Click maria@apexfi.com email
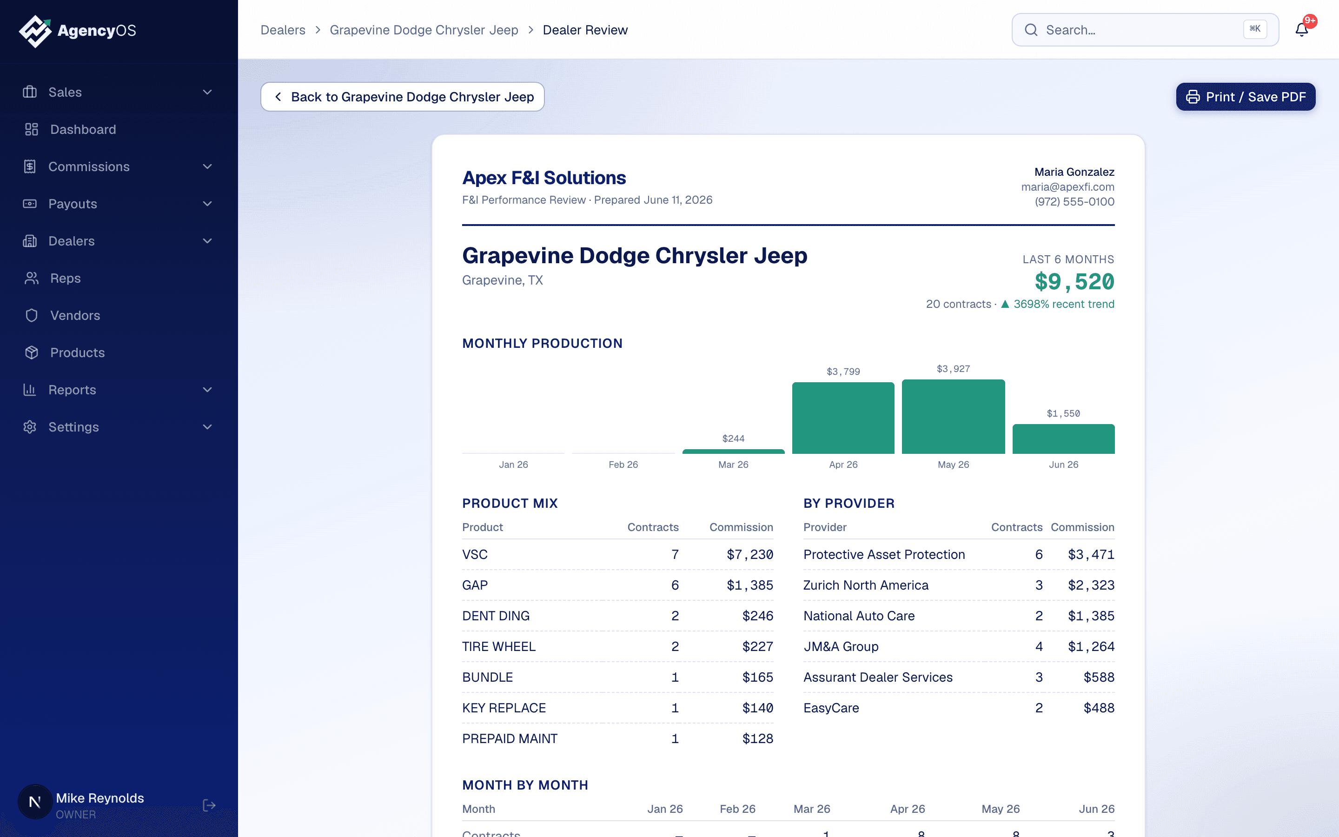This screenshot has width=1339, height=837. [x=1067, y=186]
